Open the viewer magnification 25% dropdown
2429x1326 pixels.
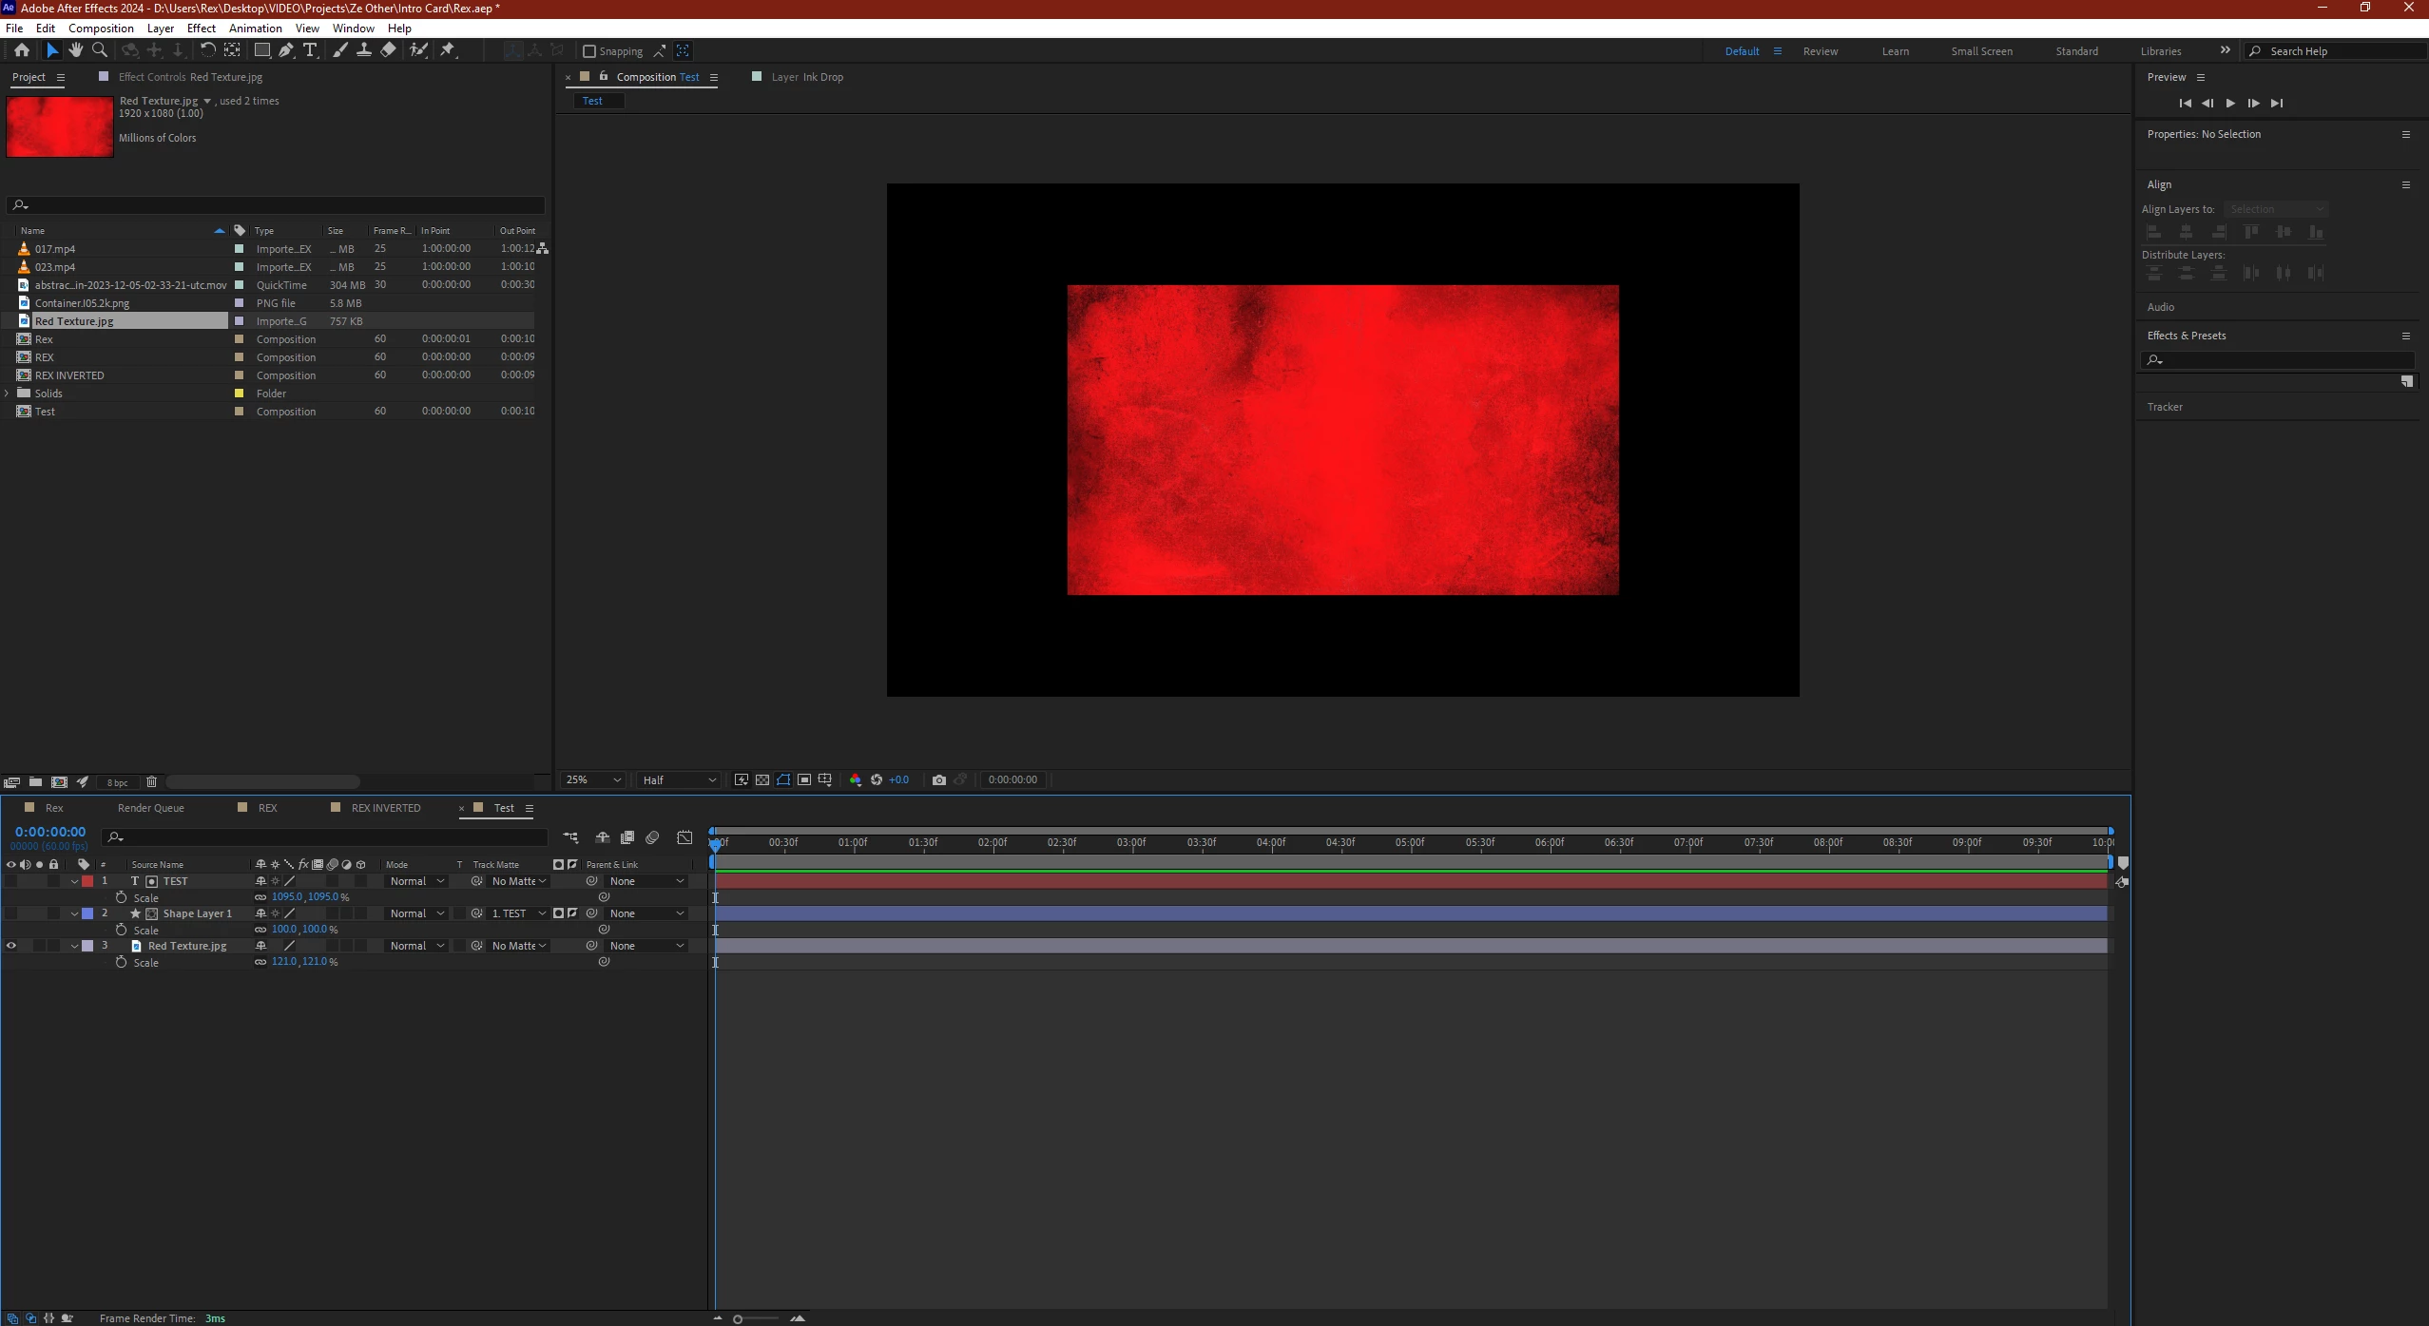click(x=592, y=779)
